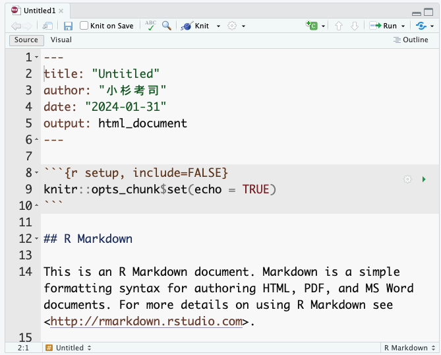
Task: Switch to Visual editor mode
Action: [x=61, y=40]
